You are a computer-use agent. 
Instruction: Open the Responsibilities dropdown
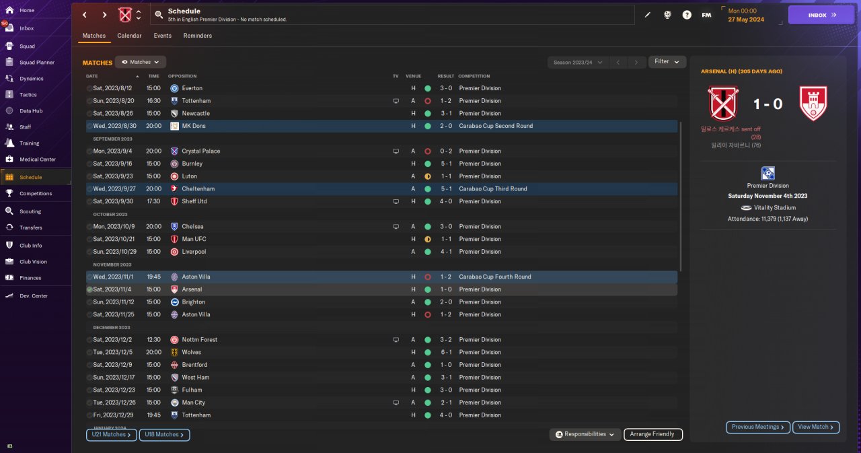click(585, 434)
